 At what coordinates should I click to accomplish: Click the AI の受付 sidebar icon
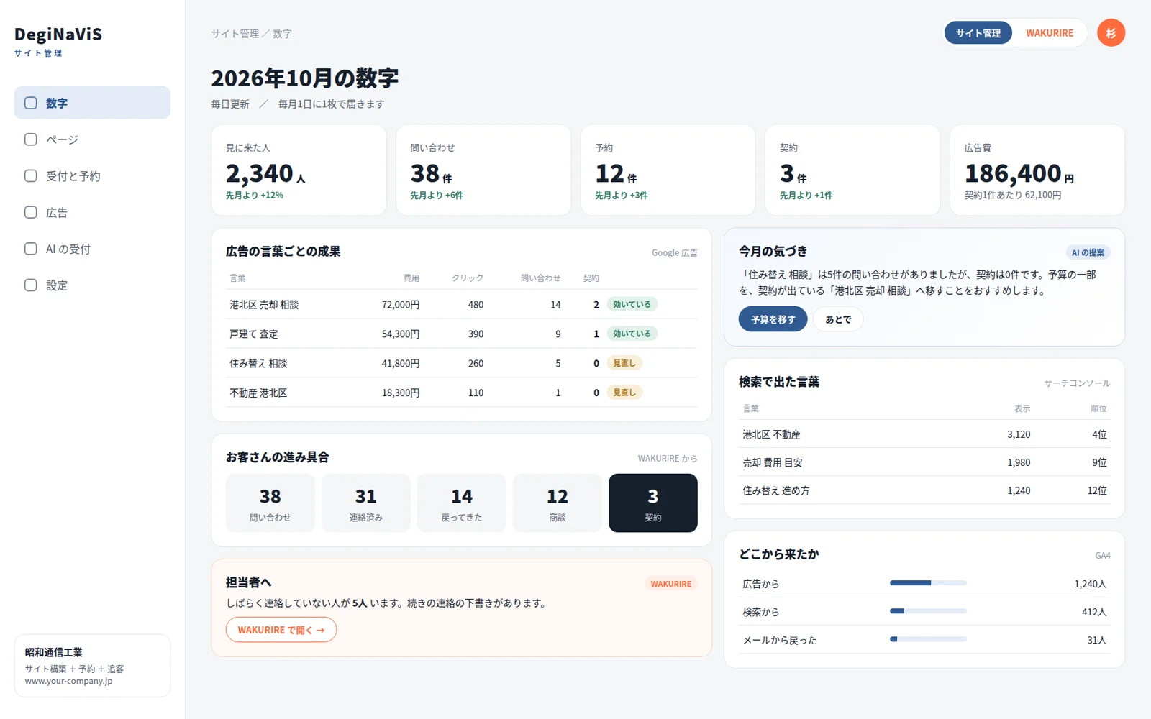click(31, 249)
